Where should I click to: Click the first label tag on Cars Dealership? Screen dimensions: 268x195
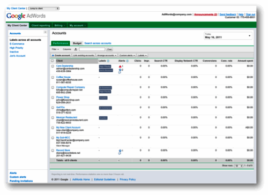pos(105,66)
